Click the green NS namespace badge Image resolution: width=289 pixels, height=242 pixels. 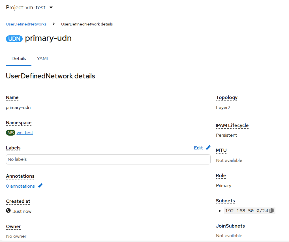(x=10, y=132)
